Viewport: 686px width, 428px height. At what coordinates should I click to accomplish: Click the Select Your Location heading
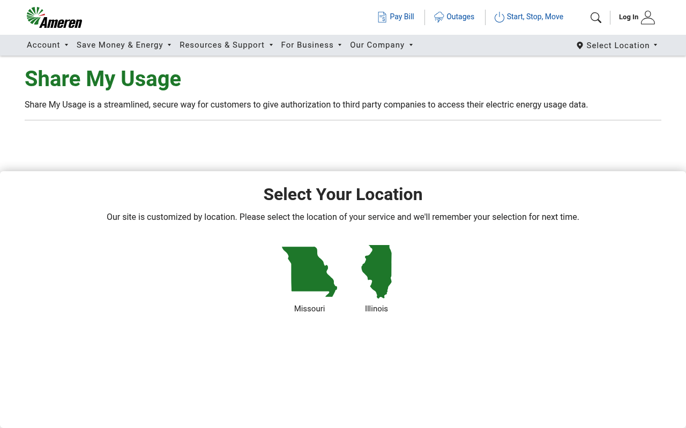click(343, 194)
